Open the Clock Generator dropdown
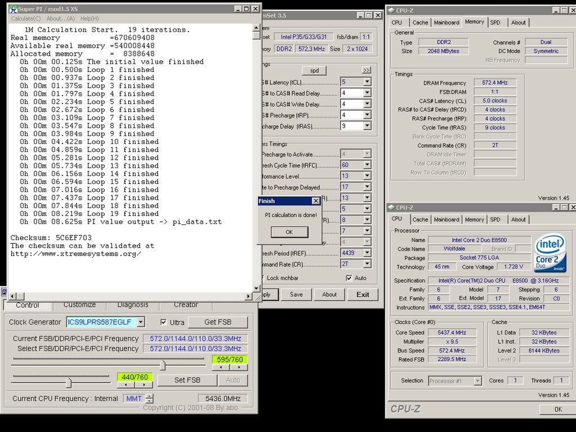 pos(141,322)
